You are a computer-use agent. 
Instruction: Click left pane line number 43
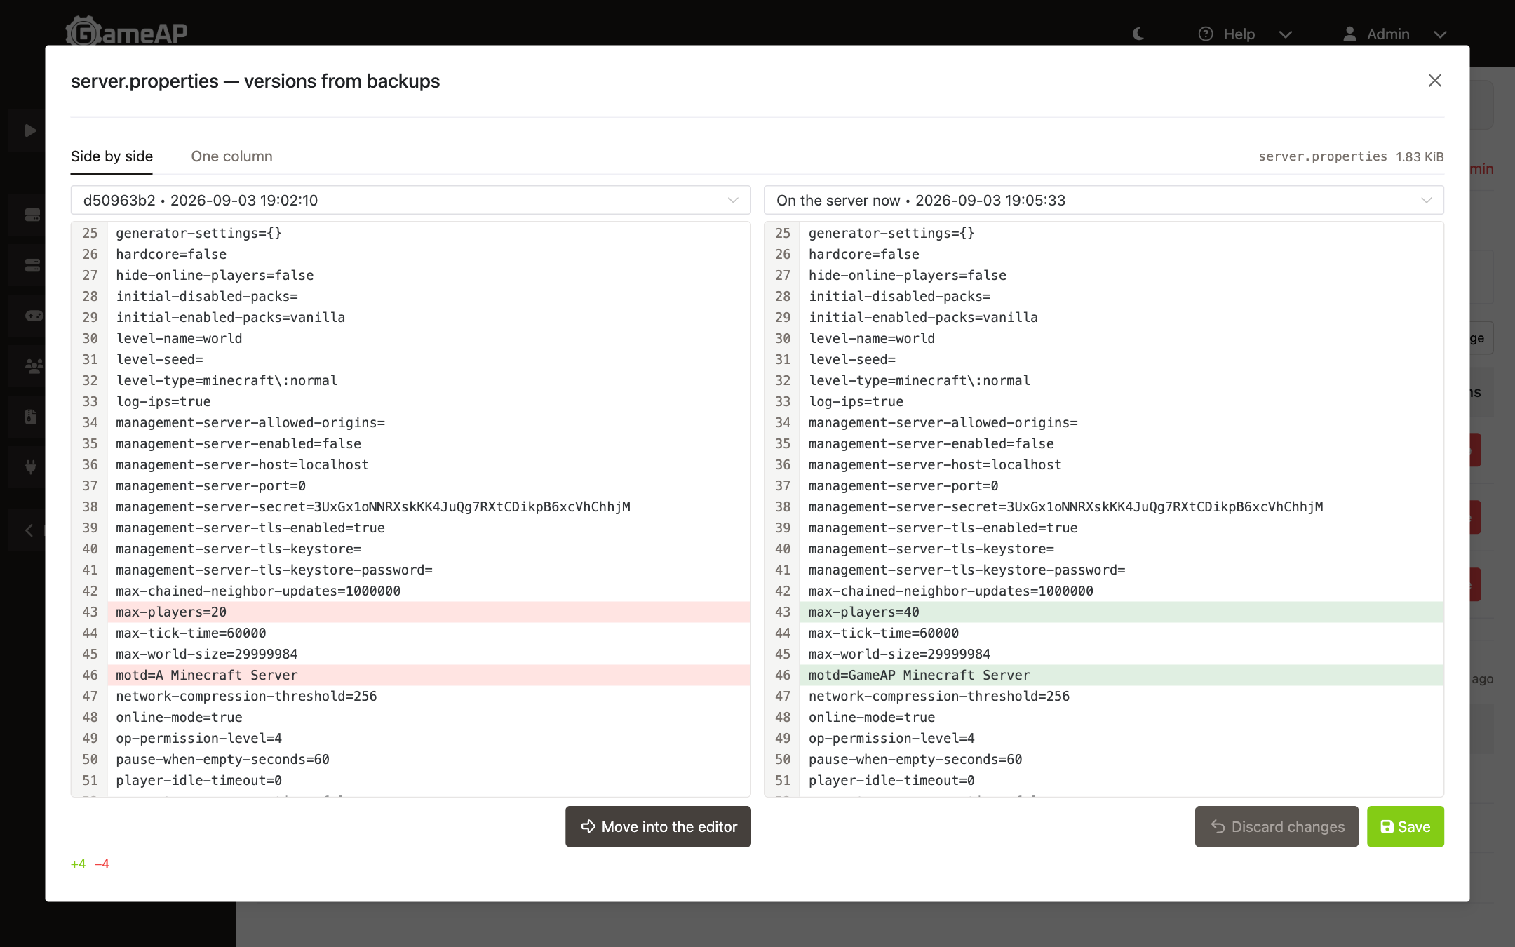(x=90, y=612)
